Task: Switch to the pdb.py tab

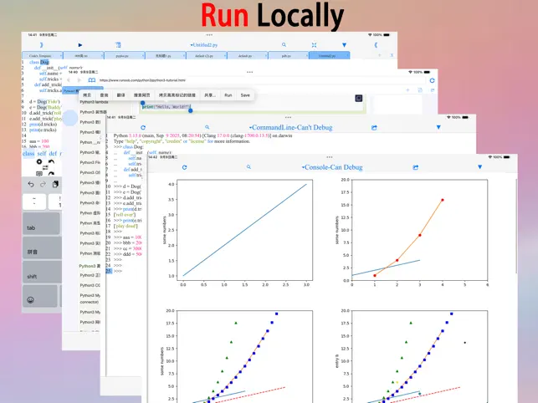Action: 288,55
